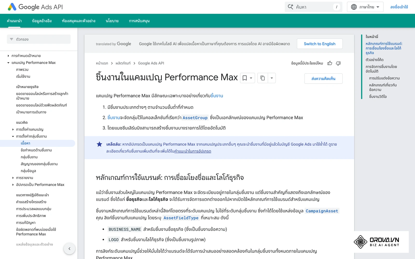Go to the นโยบาย tab

pos(112,21)
